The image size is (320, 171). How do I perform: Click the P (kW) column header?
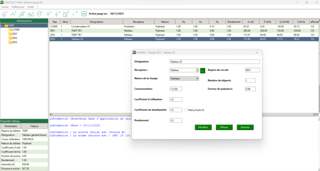267,22
